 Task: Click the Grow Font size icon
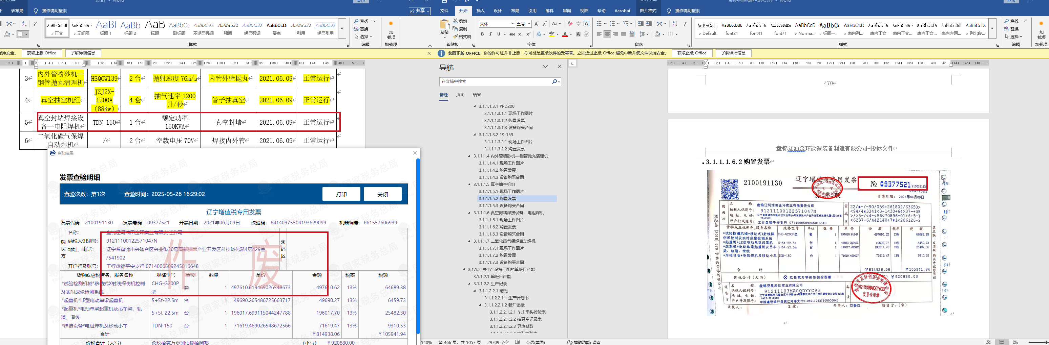pyautogui.click(x=536, y=24)
